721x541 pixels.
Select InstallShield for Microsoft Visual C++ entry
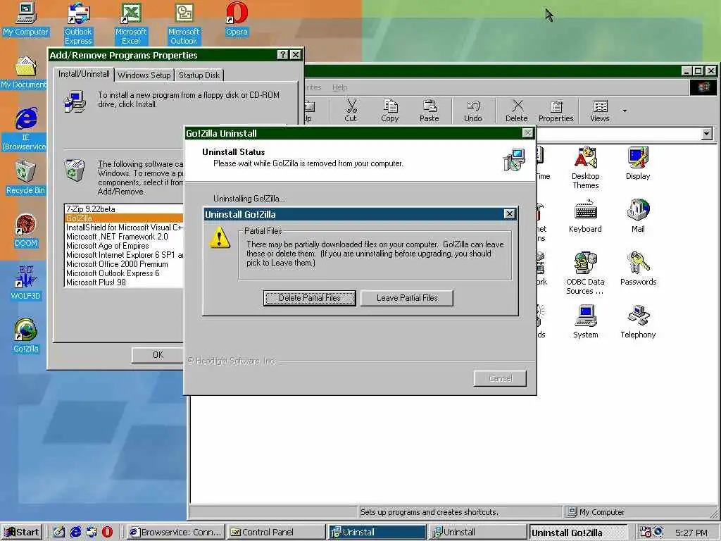tap(124, 228)
